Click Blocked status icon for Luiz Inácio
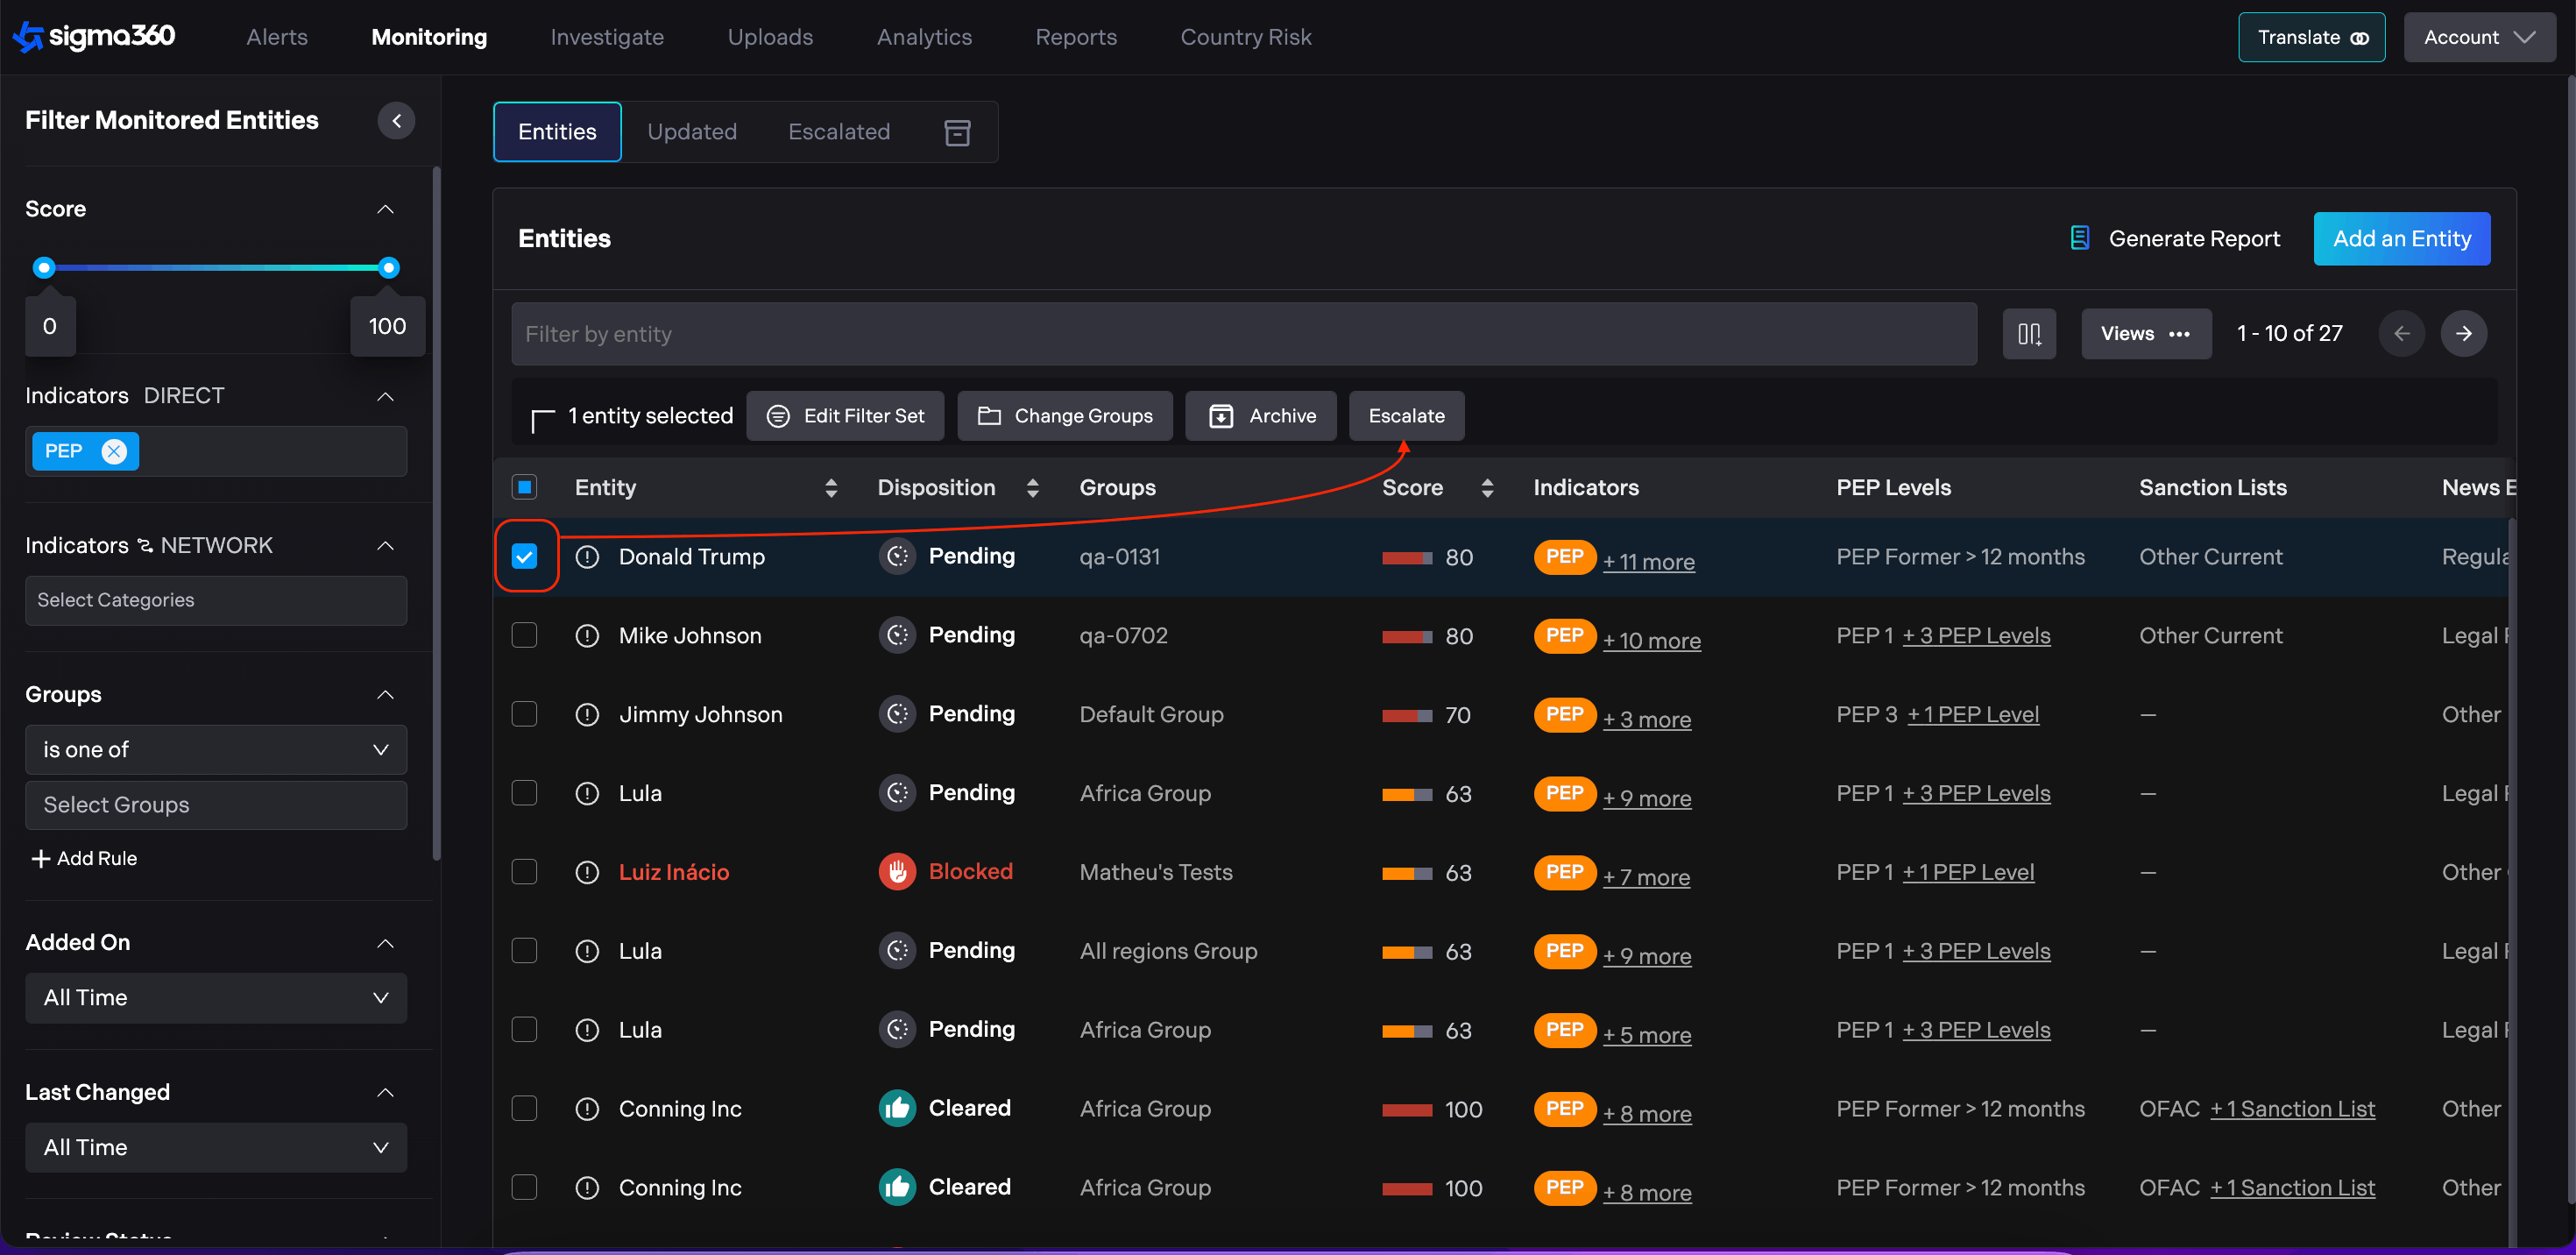The height and width of the screenshot is (1255, 2576). pos(896,872)
